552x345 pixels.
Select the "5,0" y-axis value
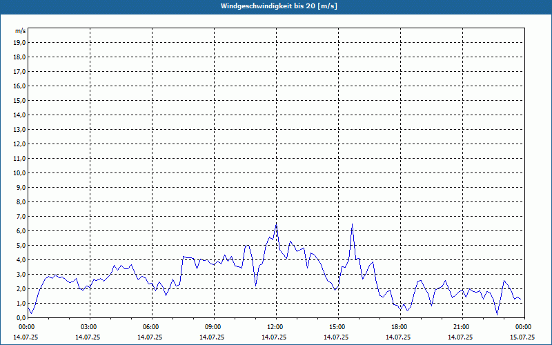21,245
